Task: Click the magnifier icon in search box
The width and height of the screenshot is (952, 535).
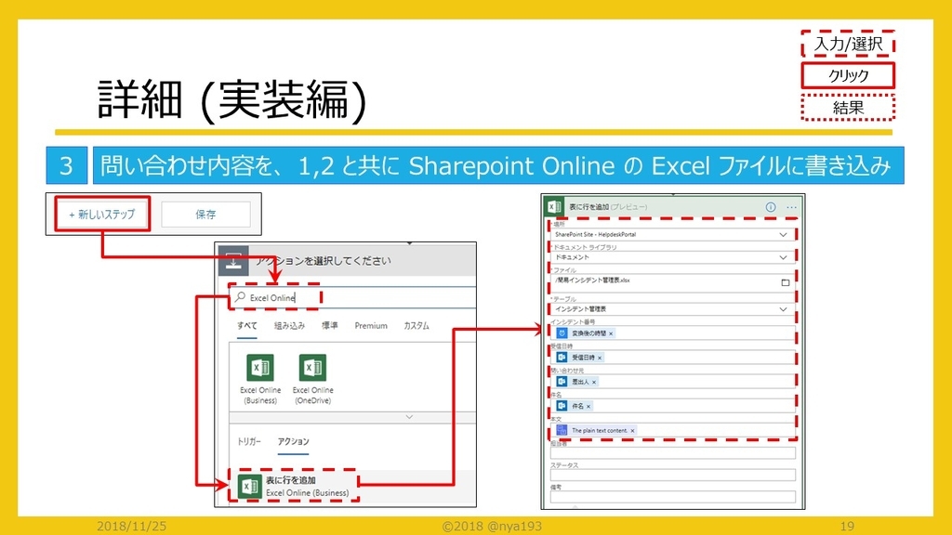Action: (x=241, y=297)
